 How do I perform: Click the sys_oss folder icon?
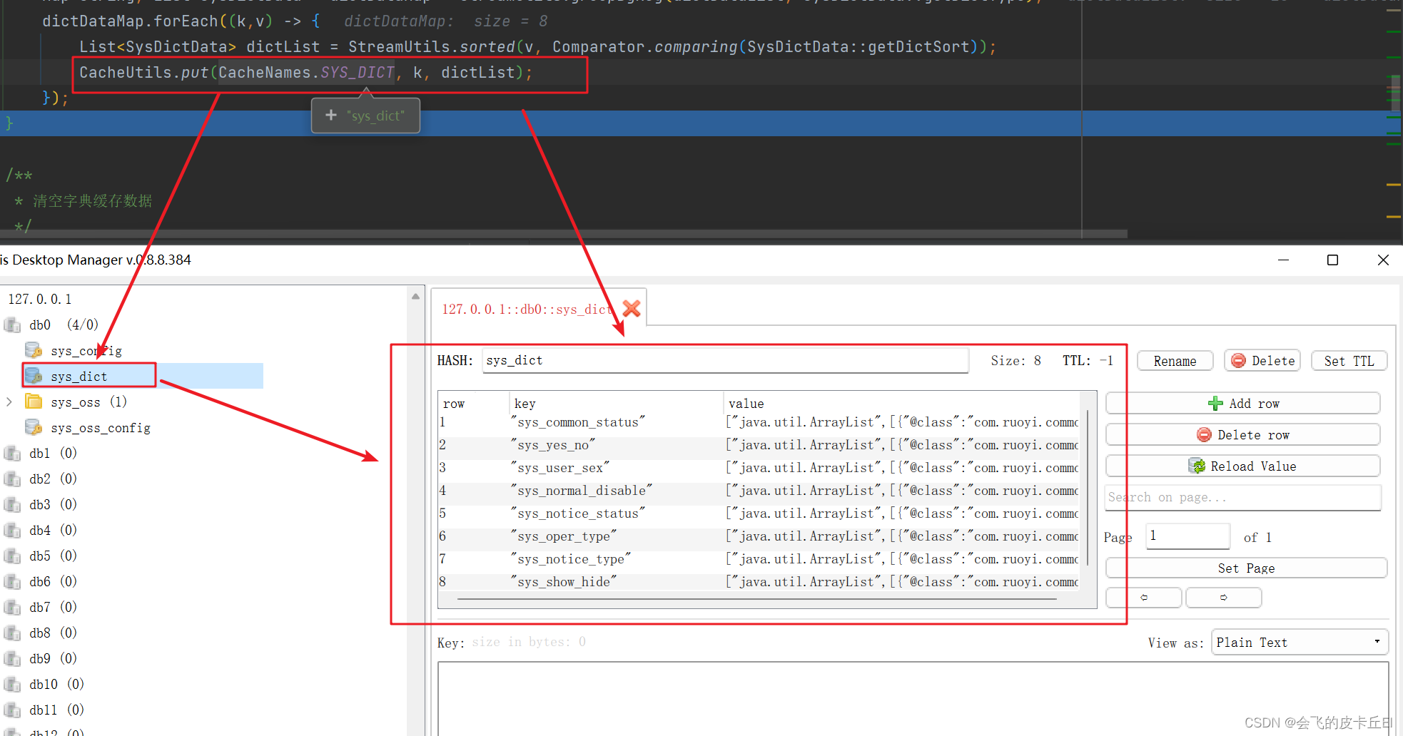pos(34,401)
